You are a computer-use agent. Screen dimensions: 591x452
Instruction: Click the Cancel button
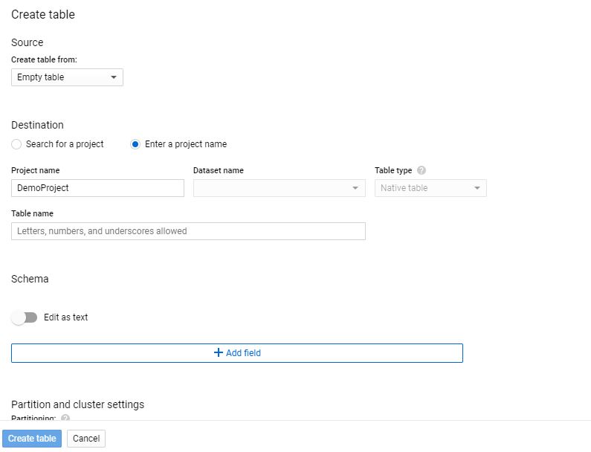pos(86,439)
